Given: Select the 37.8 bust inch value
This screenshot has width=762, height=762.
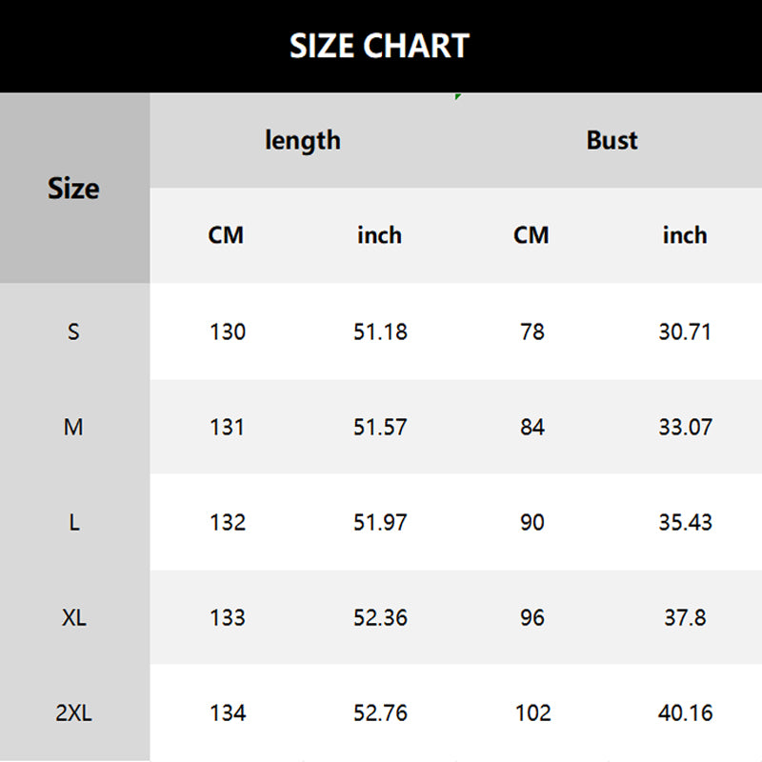Looking at the screenshot, I should tap(685, 617).
